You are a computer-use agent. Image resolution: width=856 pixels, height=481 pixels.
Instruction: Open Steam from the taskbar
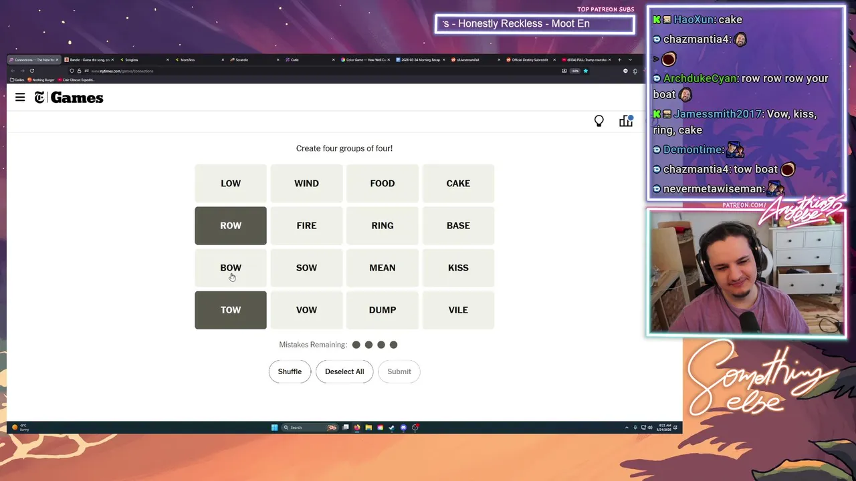point(391,428)
